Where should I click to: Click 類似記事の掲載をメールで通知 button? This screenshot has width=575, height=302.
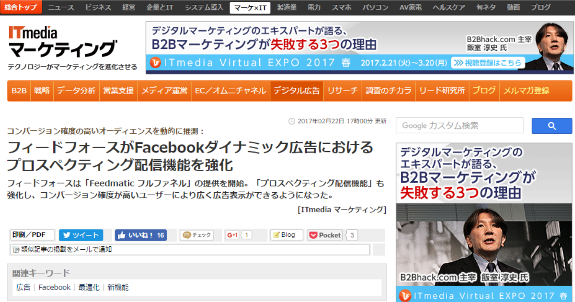tap(190, 250)
